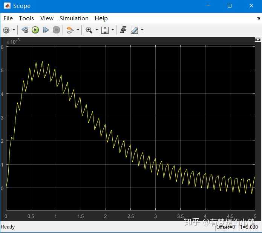The width and height of the screenshot is (262, 233).
Task: Open the View menu
Action: point(47,18)
